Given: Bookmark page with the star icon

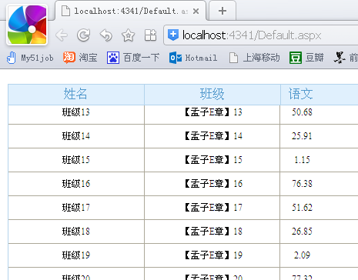Looking at the screenshot, I should (128, 35).
